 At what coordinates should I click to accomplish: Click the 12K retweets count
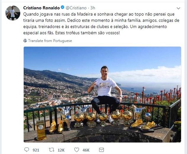61,150
